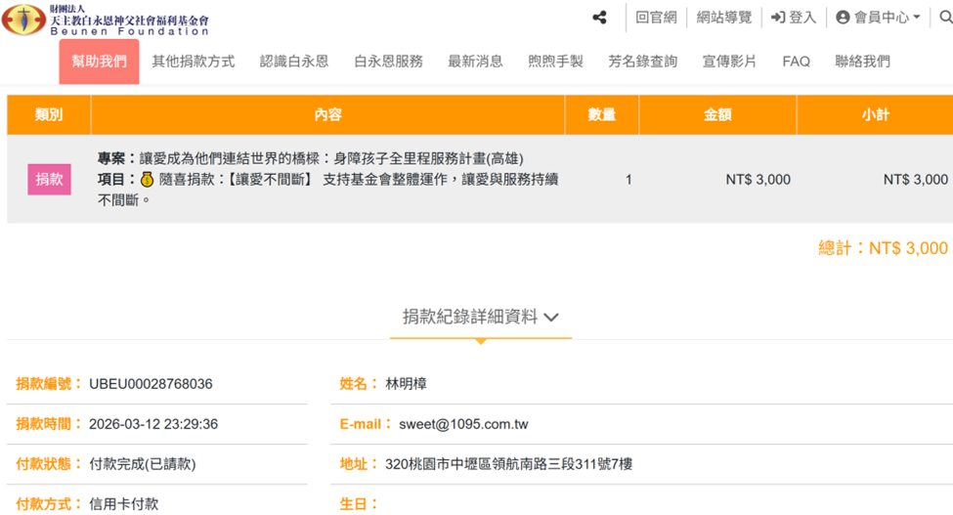Go to 宣傳影片 videos menu
Viewport: 953px width, 515px height.
(x=729, y=62)
